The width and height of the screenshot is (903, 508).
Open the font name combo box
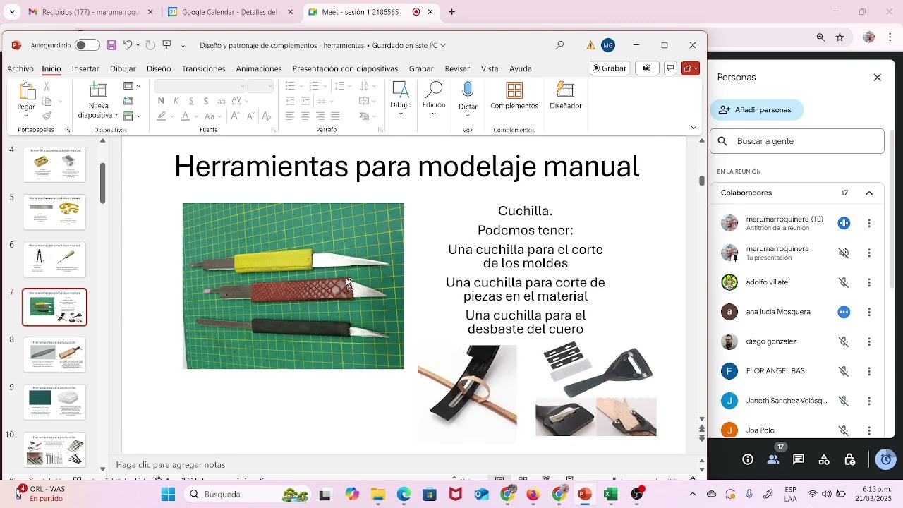click(x=200, y=86)
